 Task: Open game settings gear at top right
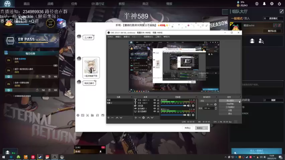[272, 4]
